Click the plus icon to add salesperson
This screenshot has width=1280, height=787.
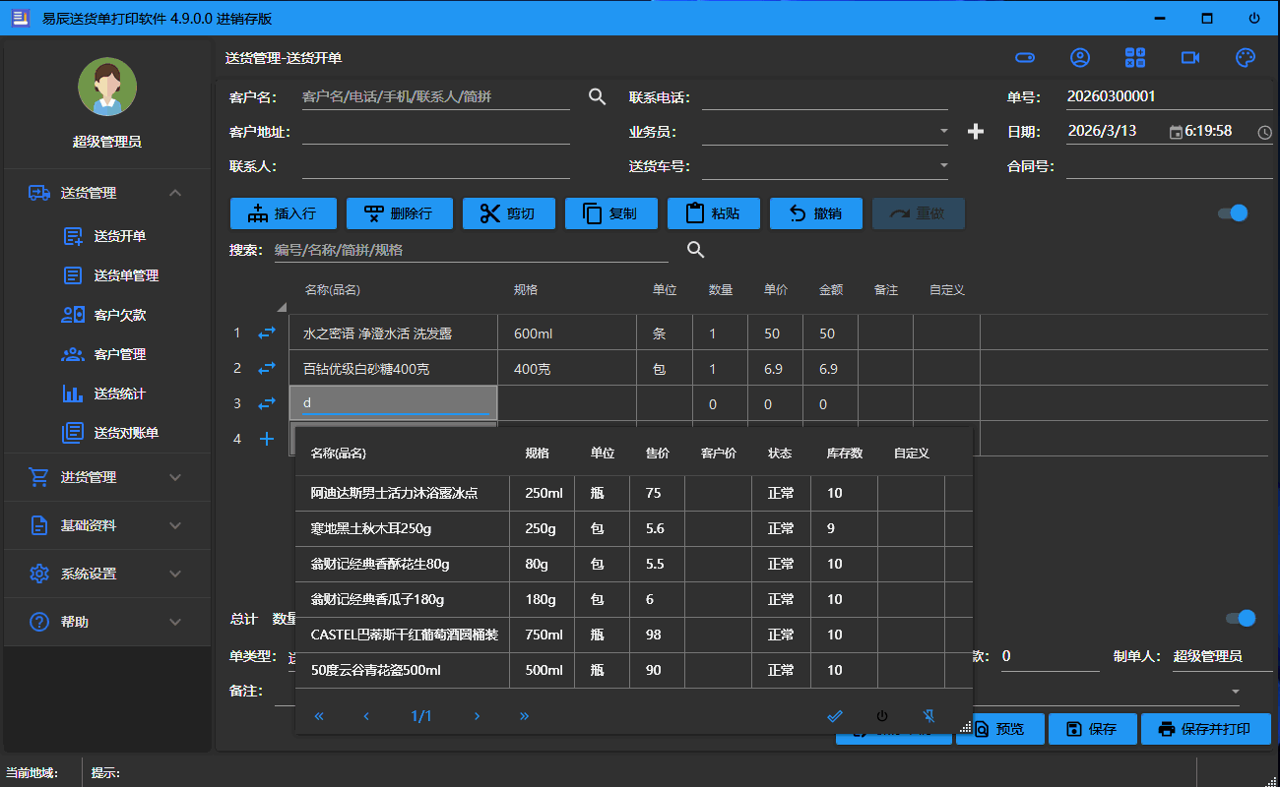(x=976, y=132)
